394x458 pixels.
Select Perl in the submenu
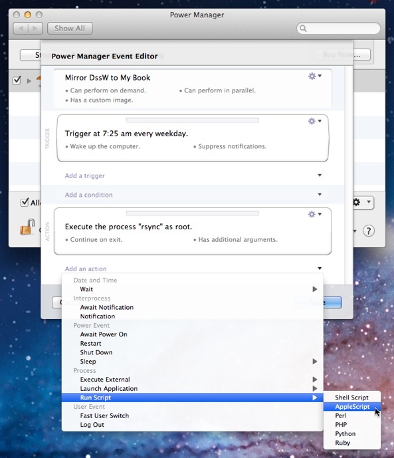[x=352, y=415]
